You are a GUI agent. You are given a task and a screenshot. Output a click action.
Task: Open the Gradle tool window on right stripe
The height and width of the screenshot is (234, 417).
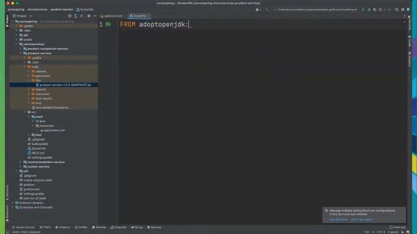(x=410, y=41)
